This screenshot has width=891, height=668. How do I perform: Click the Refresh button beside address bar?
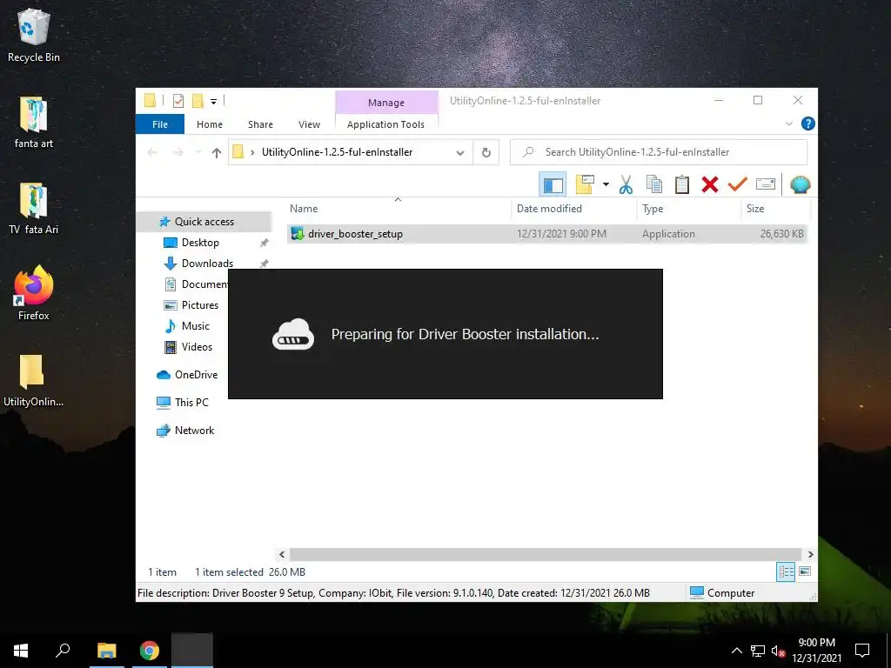(486, 152)
